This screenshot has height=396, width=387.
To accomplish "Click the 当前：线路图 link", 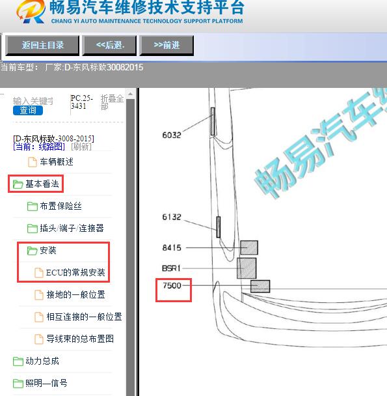I will click(x=39, y=147).
